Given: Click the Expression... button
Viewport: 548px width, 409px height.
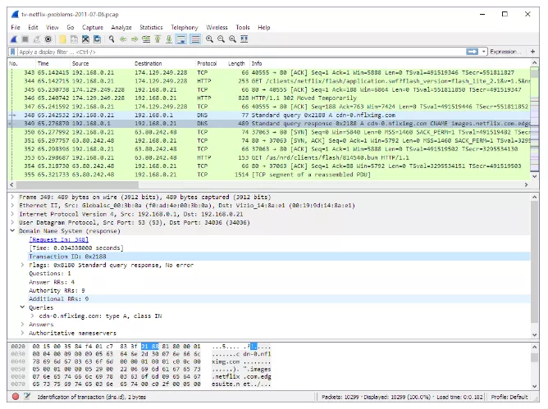Looking at the screenshot, I should click(505, 52).
